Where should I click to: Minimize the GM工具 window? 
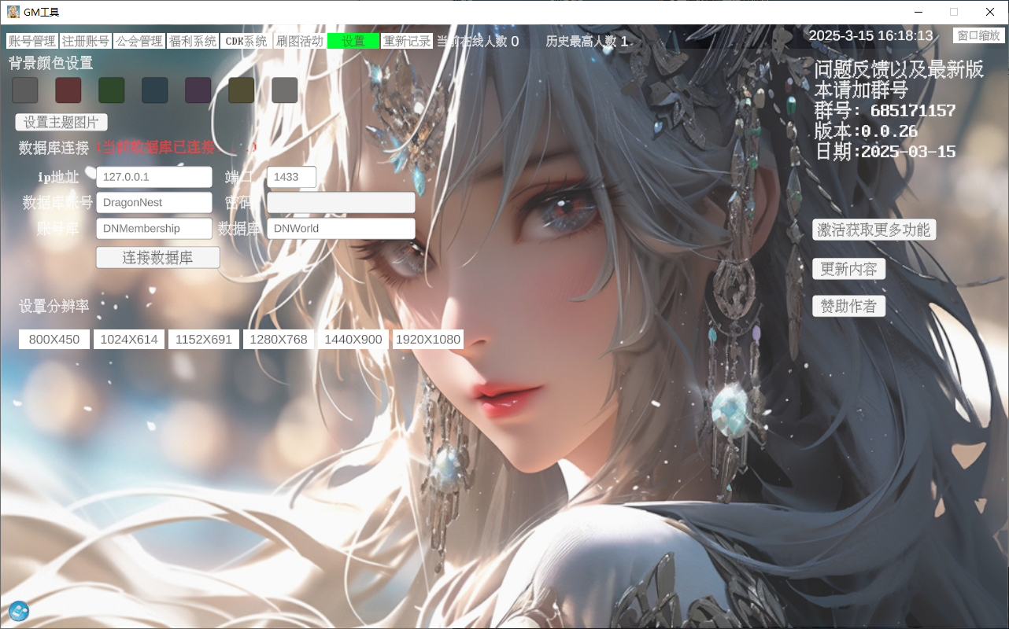click(918, 12)
